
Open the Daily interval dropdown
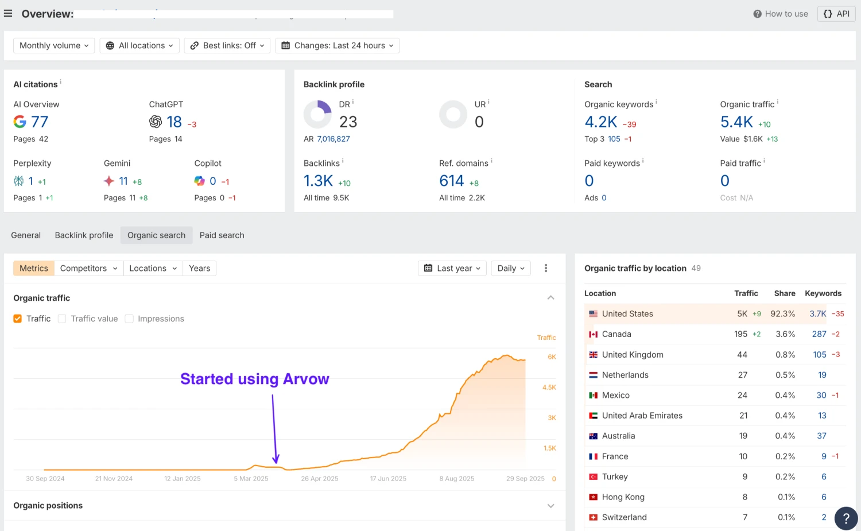tap(511, 268)
